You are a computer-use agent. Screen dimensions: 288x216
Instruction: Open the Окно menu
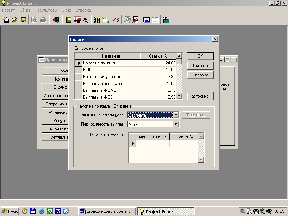[x=66, y=10]
